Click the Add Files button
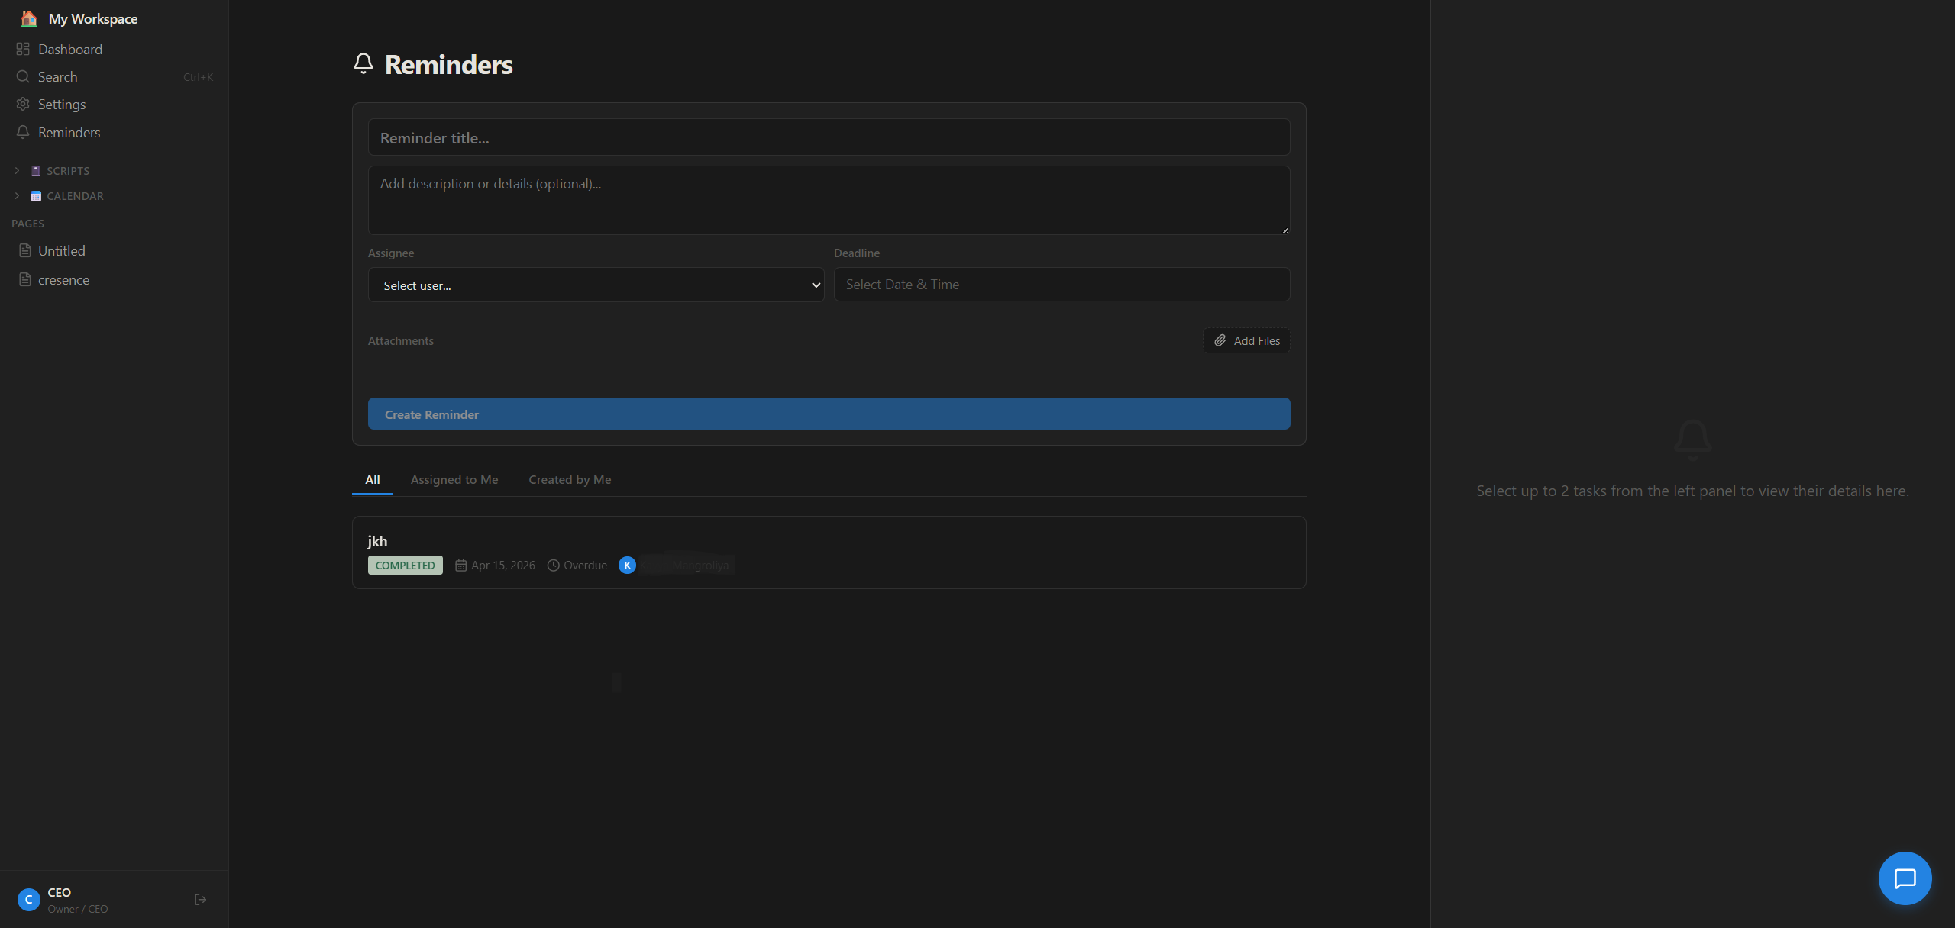Viewport: 1955px width, 928px height. coord(1246,340)
